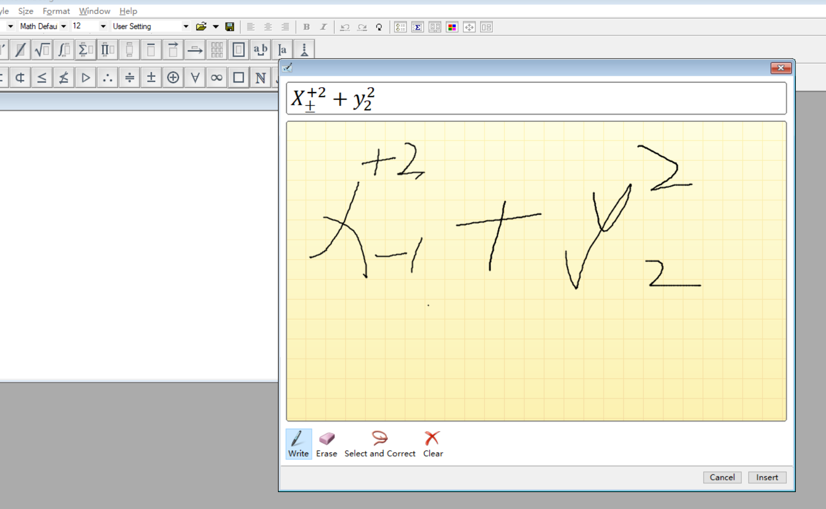Insert a product template

(107, 49)
